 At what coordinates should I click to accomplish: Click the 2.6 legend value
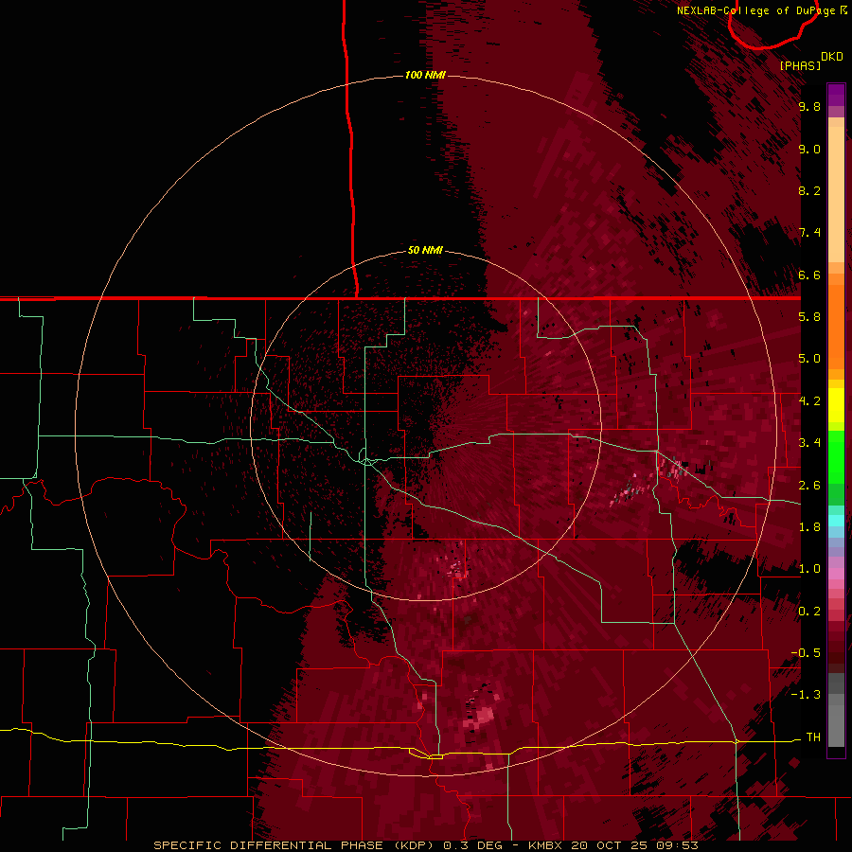(x=809, y=486)
